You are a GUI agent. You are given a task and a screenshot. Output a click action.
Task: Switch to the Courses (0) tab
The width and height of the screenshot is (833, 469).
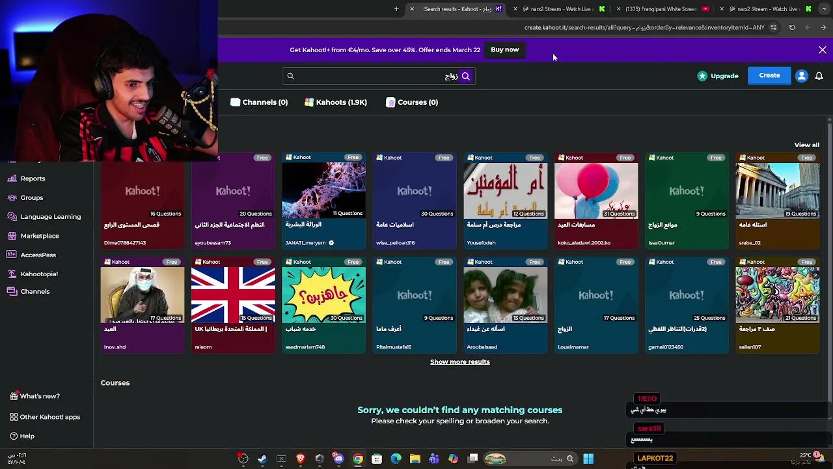click(412, 102)
